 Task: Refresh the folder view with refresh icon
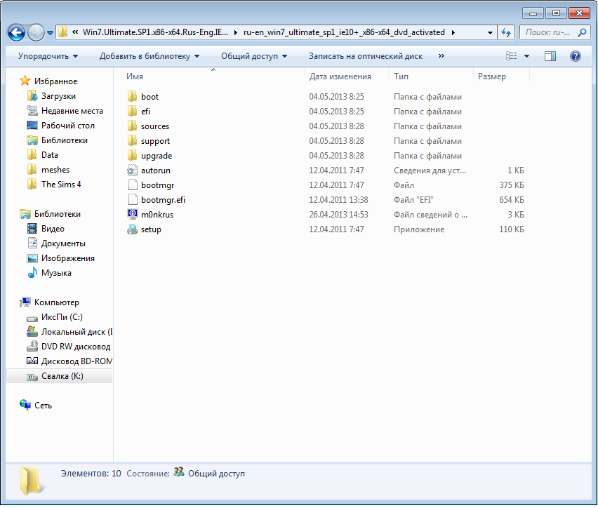click(506, 32)
